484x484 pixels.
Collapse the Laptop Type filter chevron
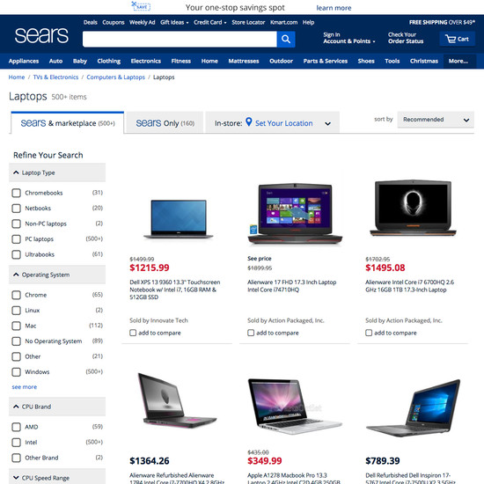coord(16,172)
